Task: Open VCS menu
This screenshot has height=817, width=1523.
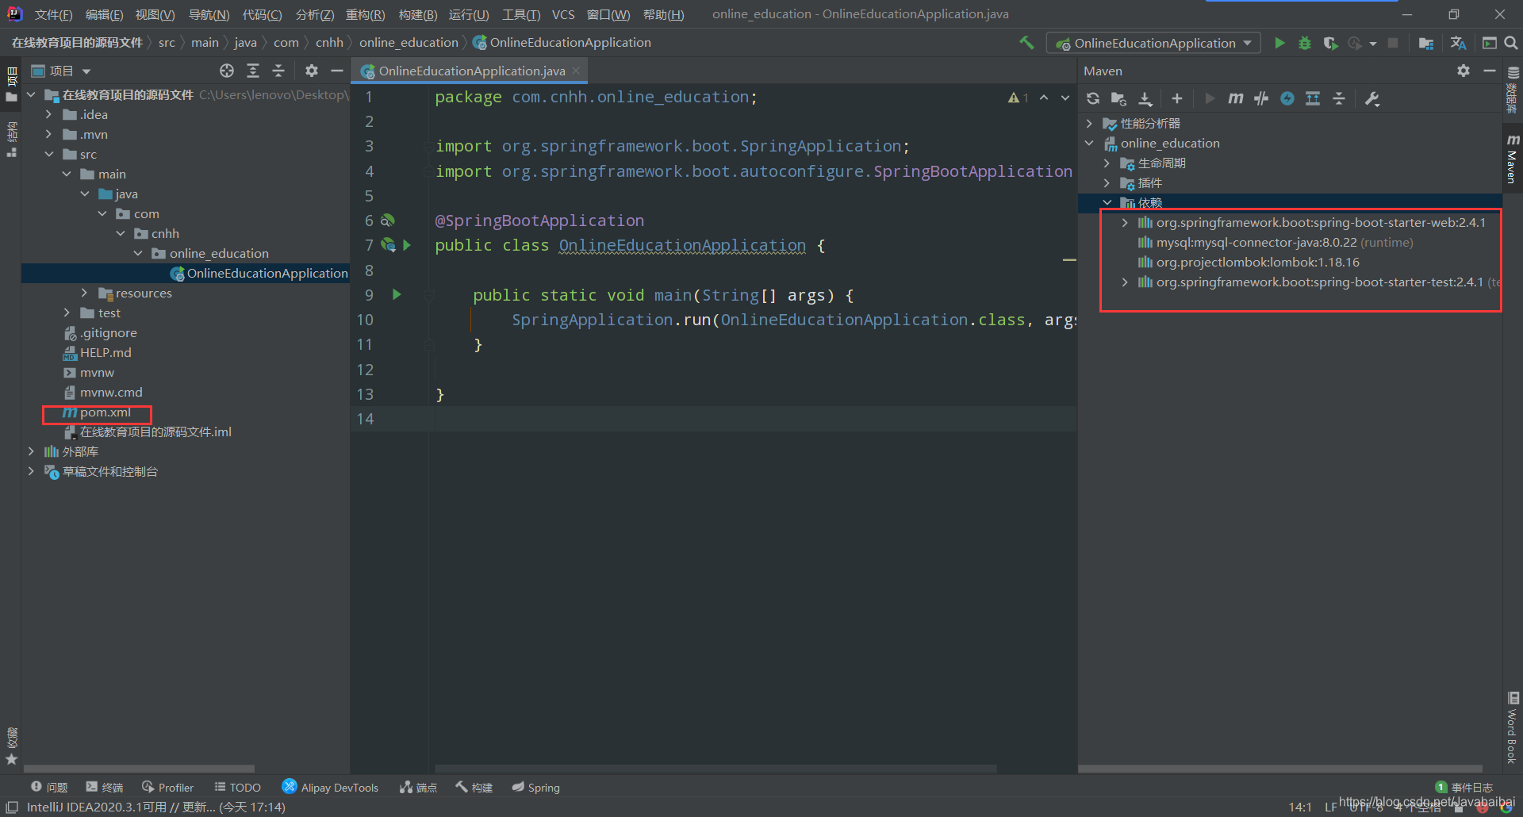Action: [x=563, y=14]
